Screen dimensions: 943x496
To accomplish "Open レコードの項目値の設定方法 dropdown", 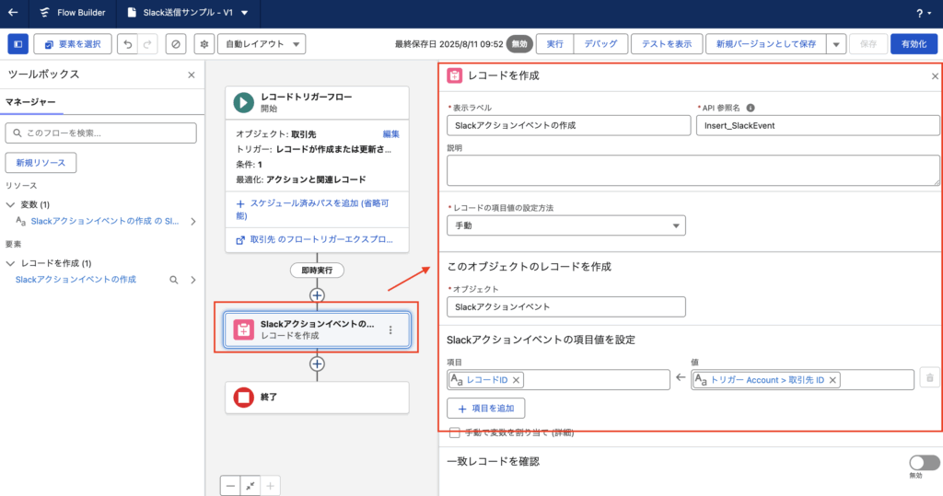I will 565,225.
